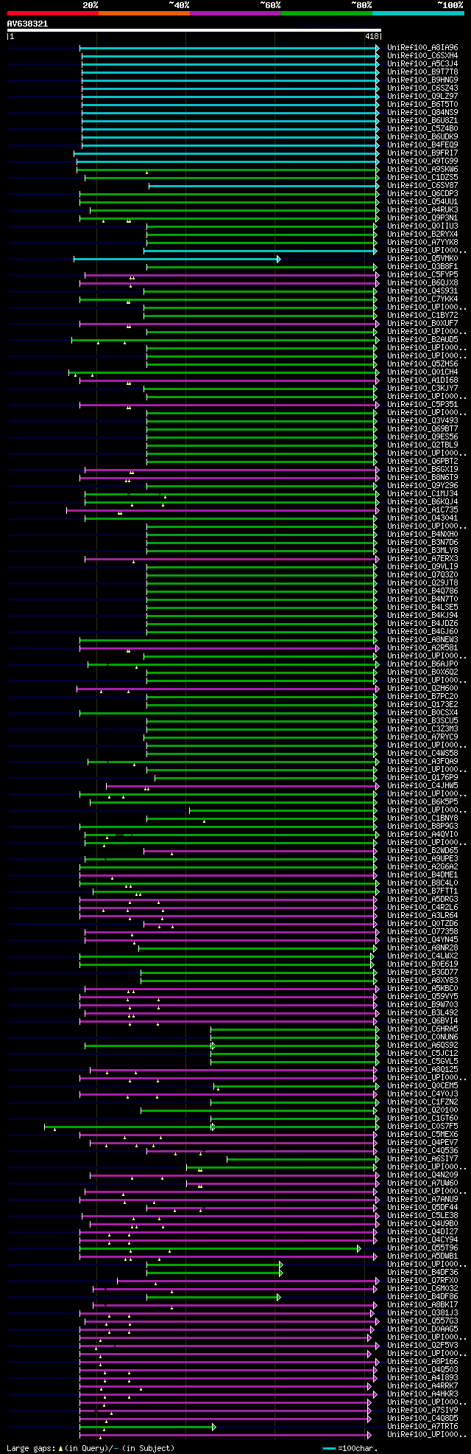Select label UniRef100_A7YYK8
The image size is (471, 1454).
click(422, 242)
